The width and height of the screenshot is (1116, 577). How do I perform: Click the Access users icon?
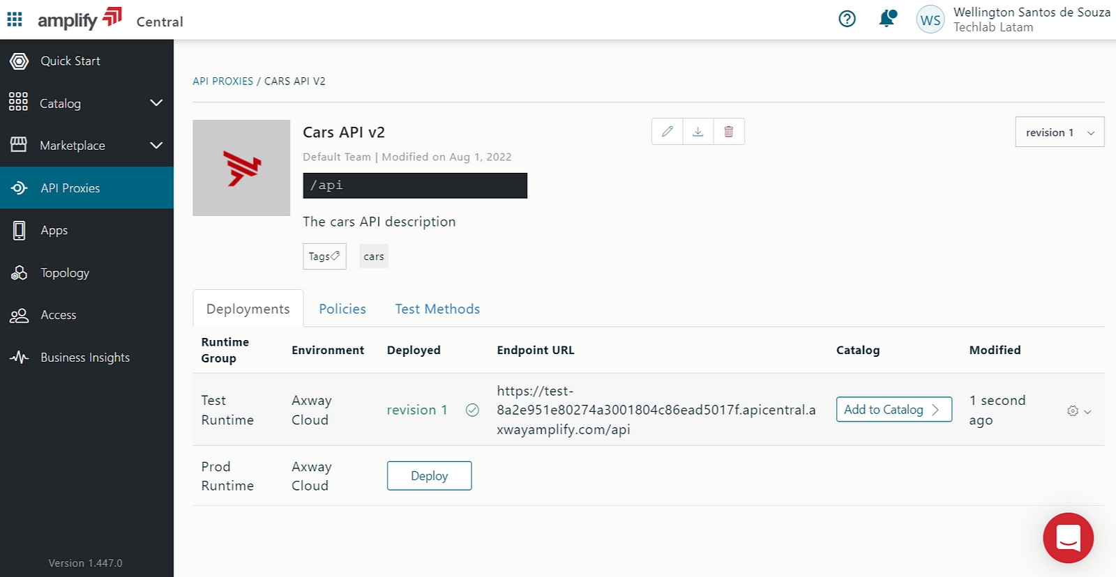click(x=19, y=315)
